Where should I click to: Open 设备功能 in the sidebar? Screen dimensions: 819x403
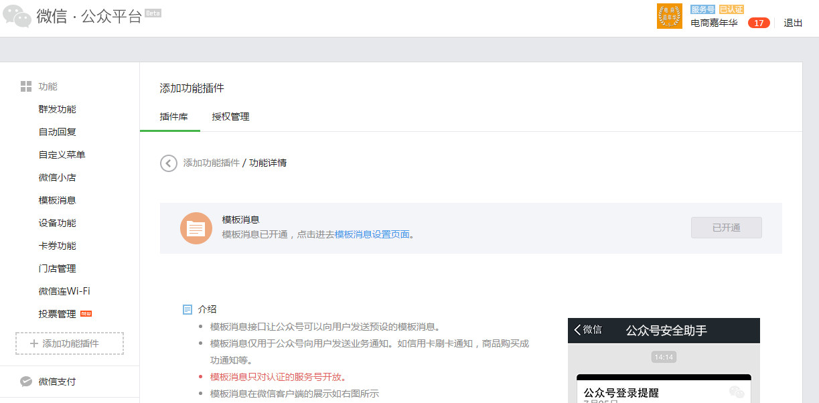(58, 223)
